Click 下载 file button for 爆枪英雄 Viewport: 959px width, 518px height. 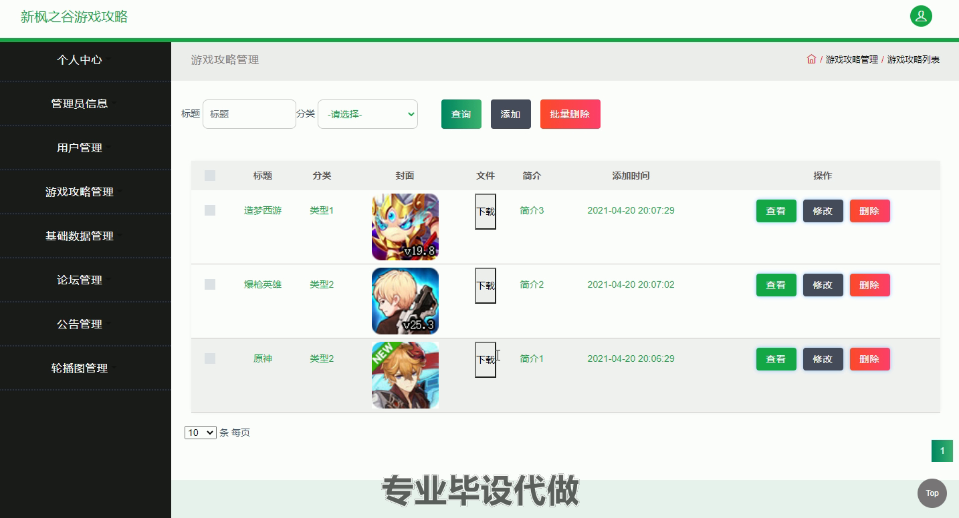coord(486,286)
